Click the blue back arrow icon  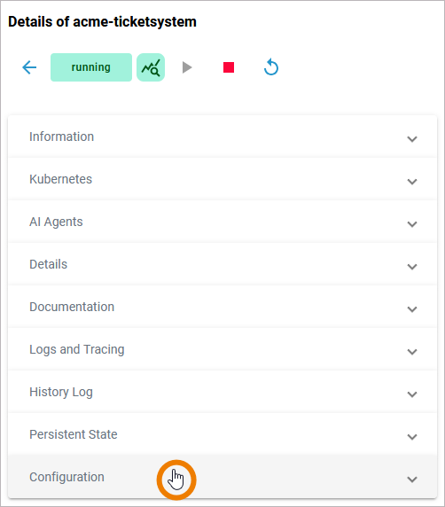click(x=29, y=67)
